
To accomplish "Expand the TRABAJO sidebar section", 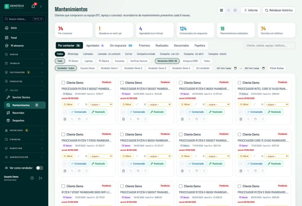I will tap(24, 63).
